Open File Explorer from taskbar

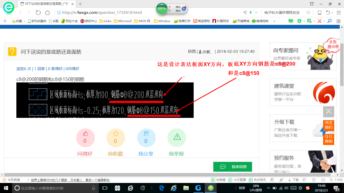[x=186, y=188]
